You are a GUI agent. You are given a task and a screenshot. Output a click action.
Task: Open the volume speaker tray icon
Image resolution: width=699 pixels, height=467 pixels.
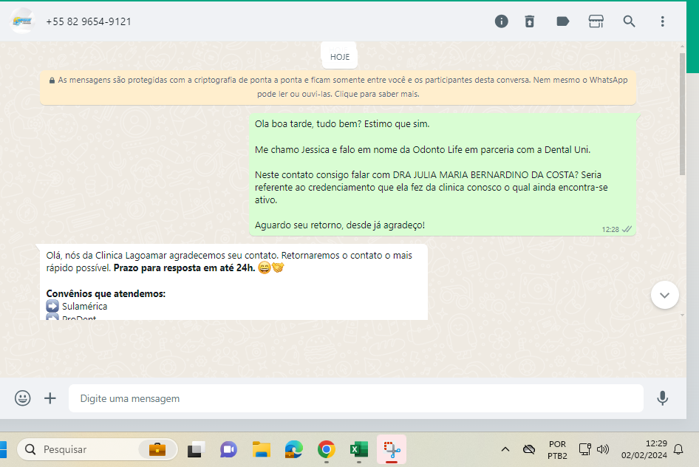(603, 449)
